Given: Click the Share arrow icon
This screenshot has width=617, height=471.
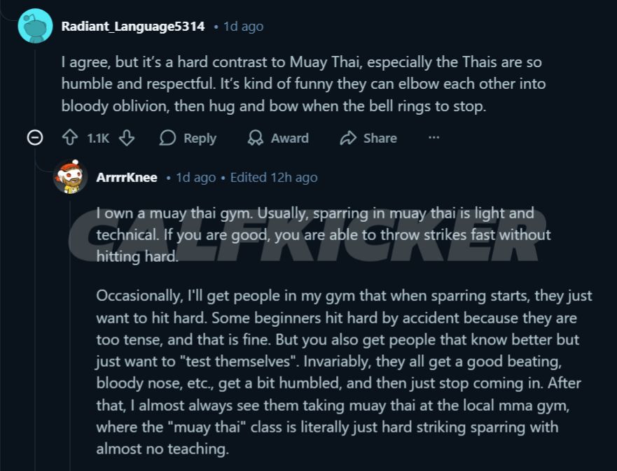Looking at the screenshot, I should 348,138.
